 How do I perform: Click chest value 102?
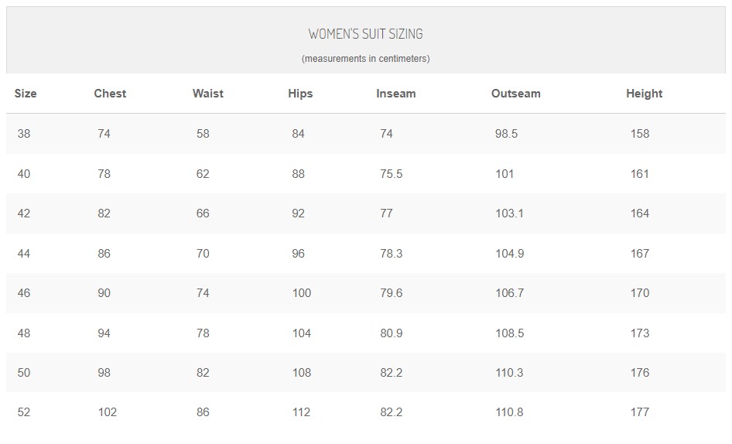tap(108, 412)
